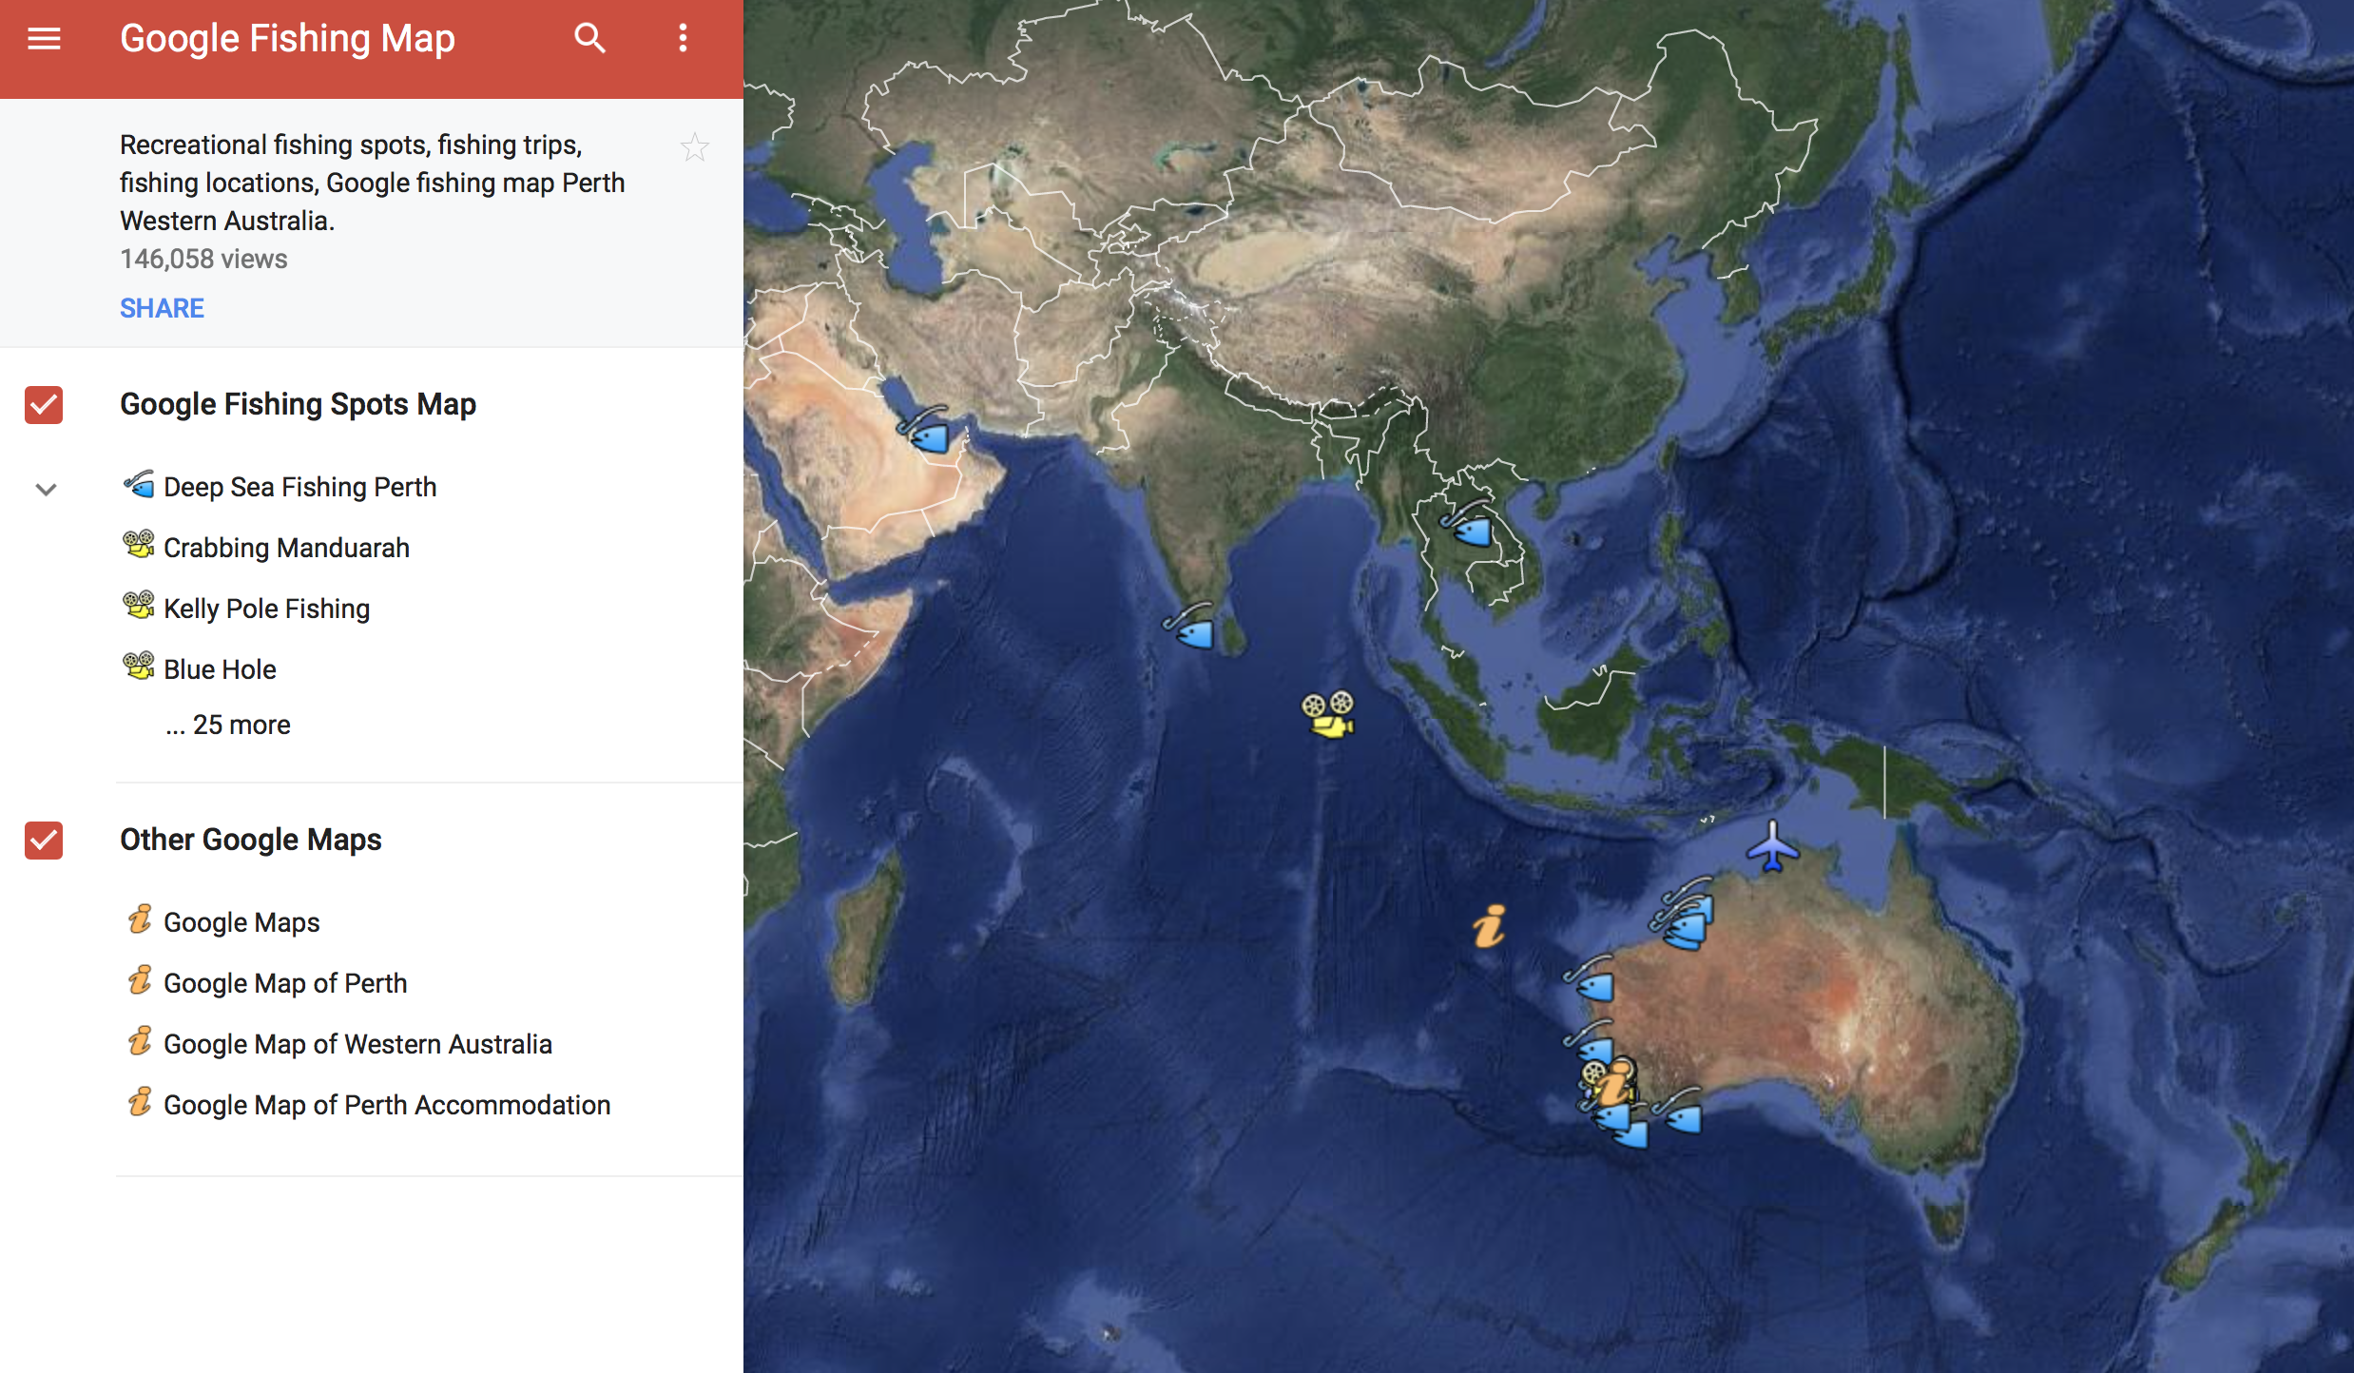Viewport: 2354px width, 1373px height.
Task: Open Google Map of Perth entry
Action: 285,983
